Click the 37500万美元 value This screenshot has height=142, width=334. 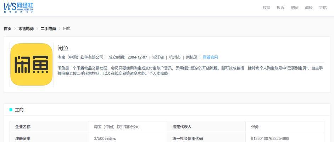(x=105, y=138)
